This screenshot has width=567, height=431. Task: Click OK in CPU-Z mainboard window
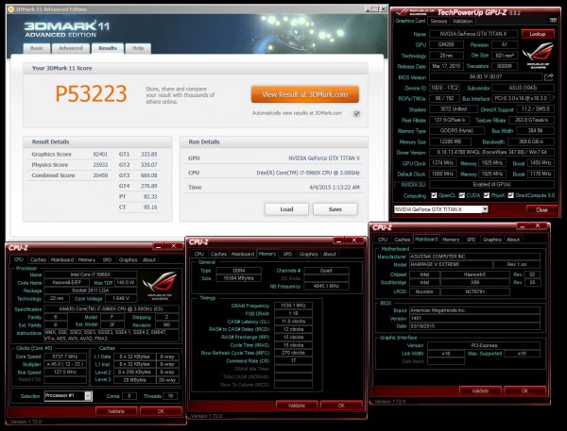[x=524, y=391]
